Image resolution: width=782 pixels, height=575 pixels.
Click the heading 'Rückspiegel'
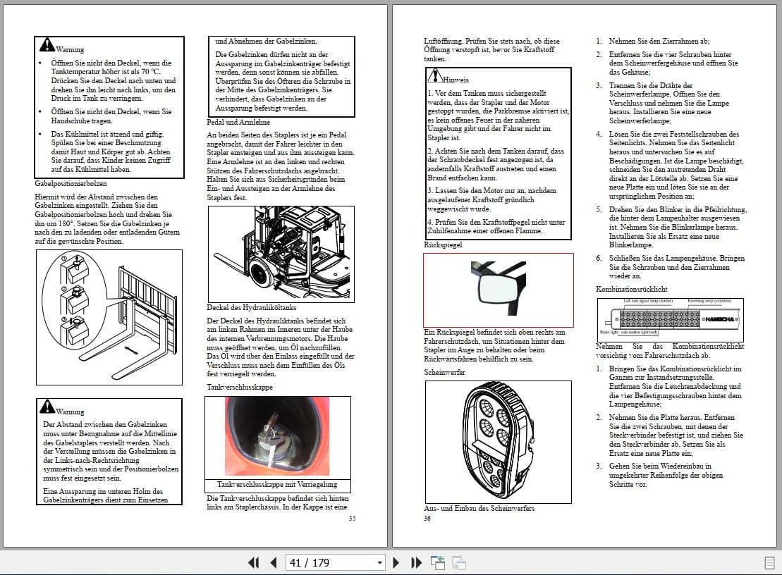pos(443,245)
